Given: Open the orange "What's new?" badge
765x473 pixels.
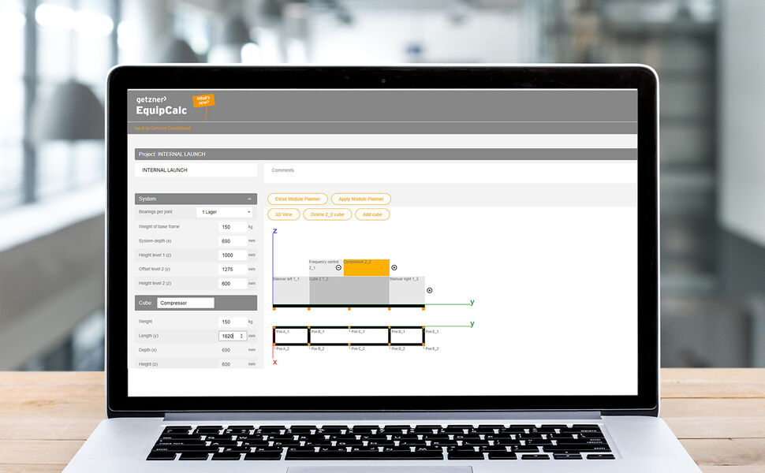Looking at the screenshot, I should coord(204,101).
